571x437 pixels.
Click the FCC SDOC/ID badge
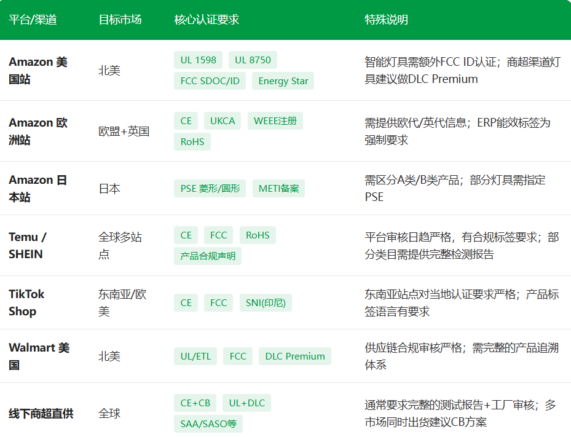tap(210, 81)
